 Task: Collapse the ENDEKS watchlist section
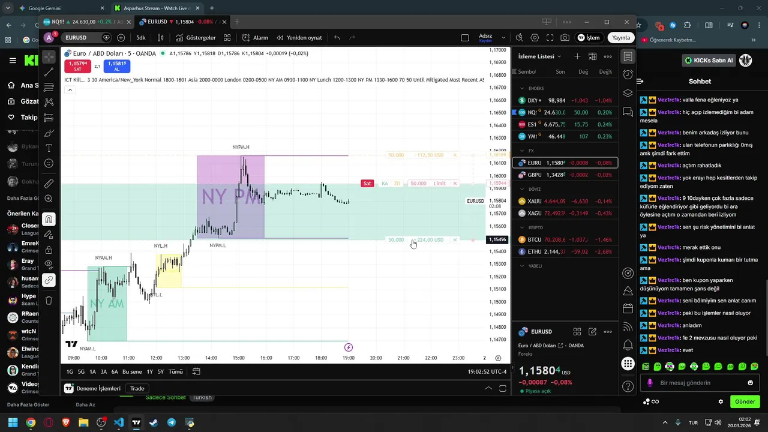tap(522, 88)
